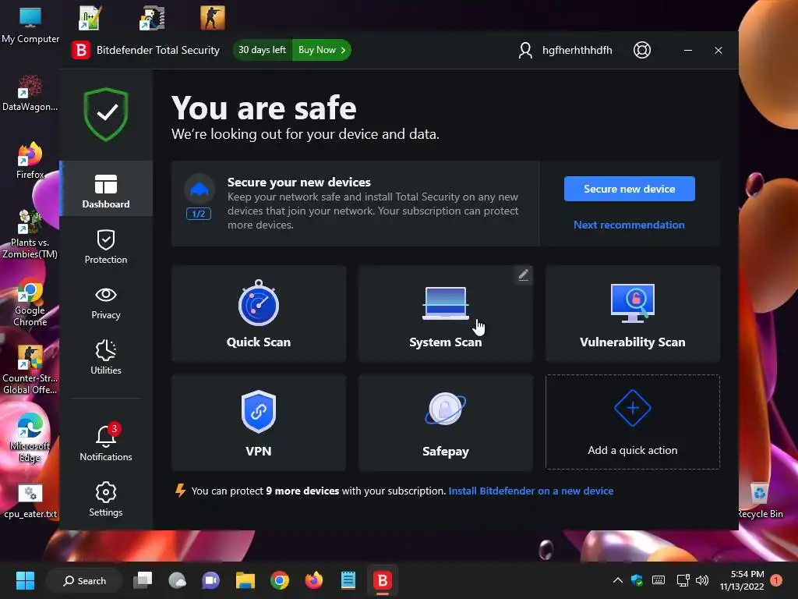This screenshot has height=599, width=798.
Task: Open My Computer desktop icon
Action: click(x=30, y=26)
